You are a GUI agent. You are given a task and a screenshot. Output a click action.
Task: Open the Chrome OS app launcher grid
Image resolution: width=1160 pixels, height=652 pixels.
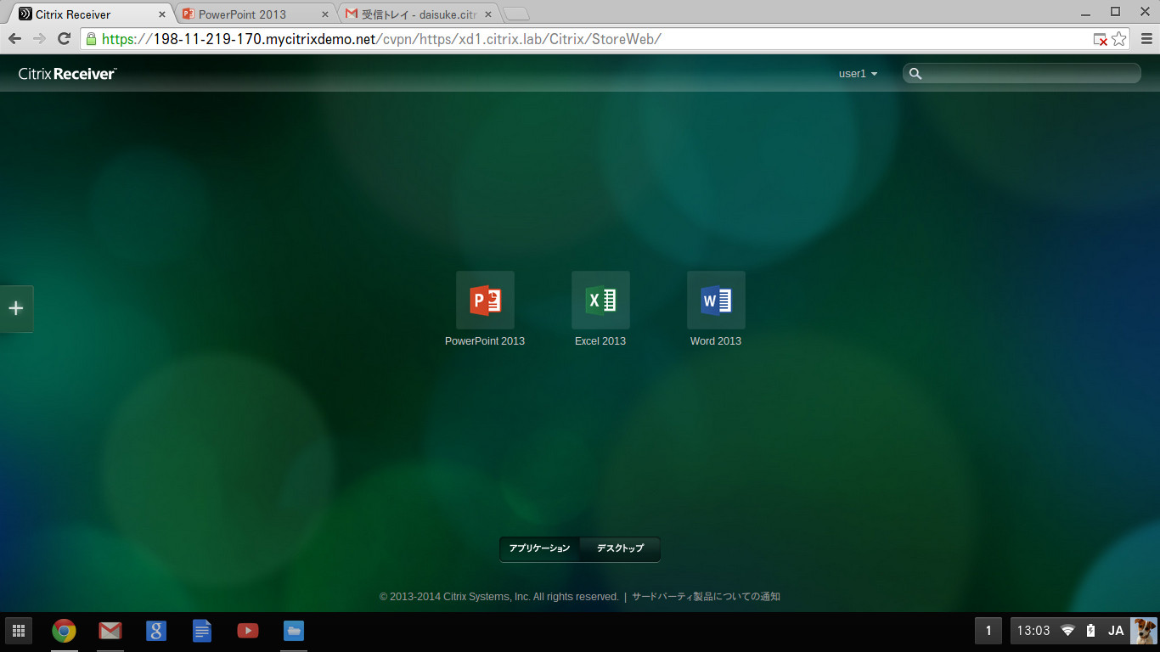pyautogui.click(x=19, y=631)
